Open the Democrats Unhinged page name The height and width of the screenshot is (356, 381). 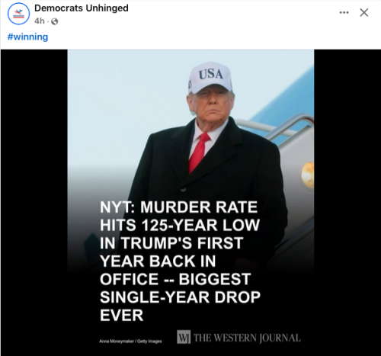click(x=82, y=8)
